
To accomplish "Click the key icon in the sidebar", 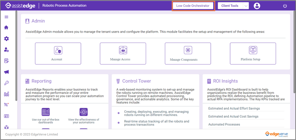I will tap(6, 83).
